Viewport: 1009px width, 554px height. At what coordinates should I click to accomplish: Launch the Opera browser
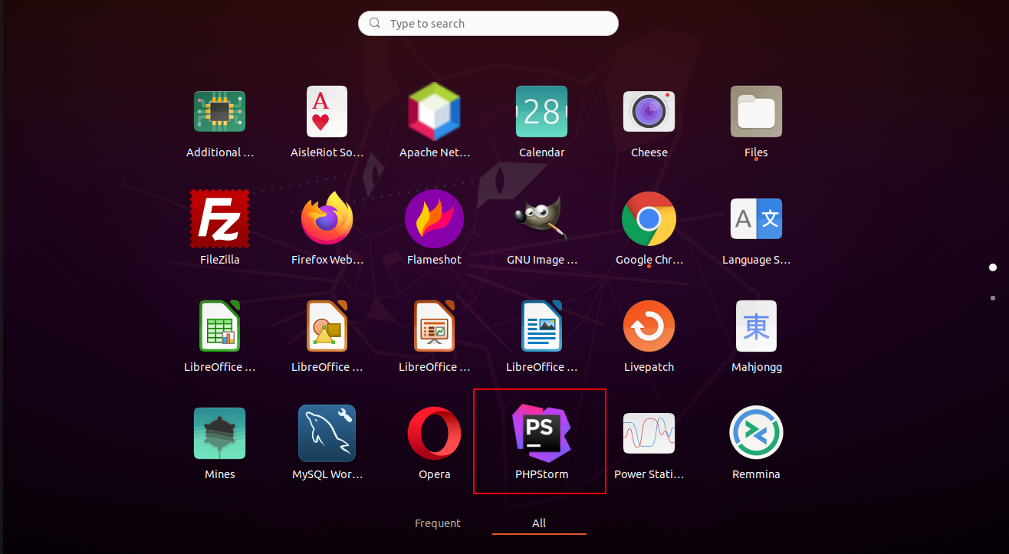pyautogui.click(x=434, y=434)
